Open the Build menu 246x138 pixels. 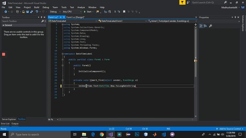(x=37, y=7)
